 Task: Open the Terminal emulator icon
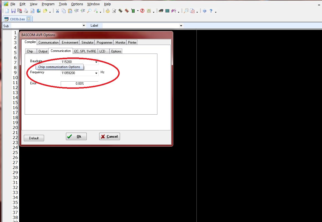161,11
